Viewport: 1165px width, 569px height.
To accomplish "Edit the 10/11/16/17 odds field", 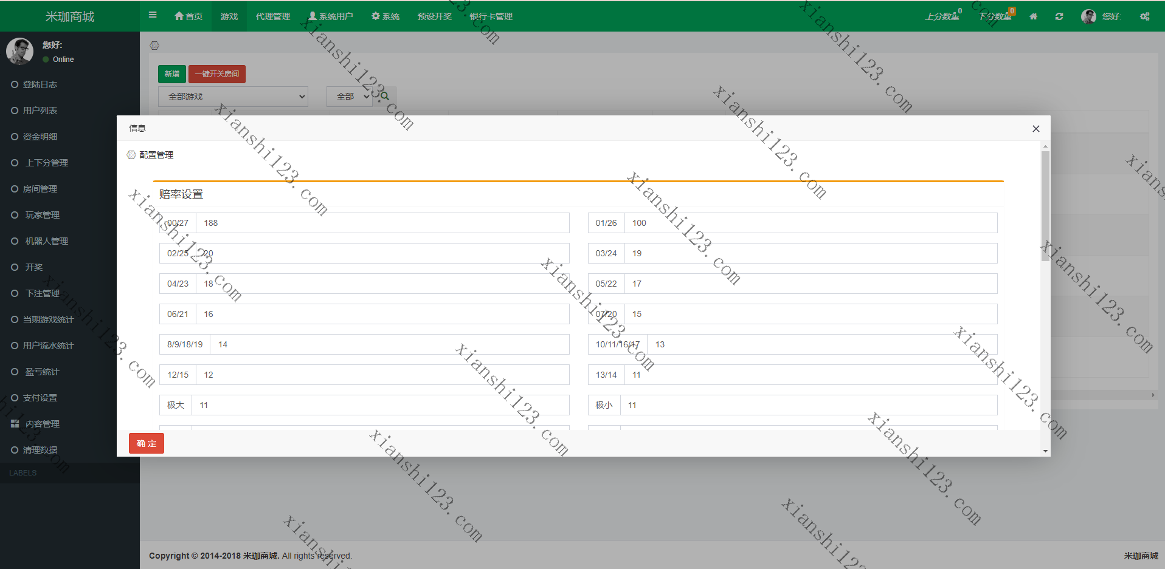I will pos(823,344).
